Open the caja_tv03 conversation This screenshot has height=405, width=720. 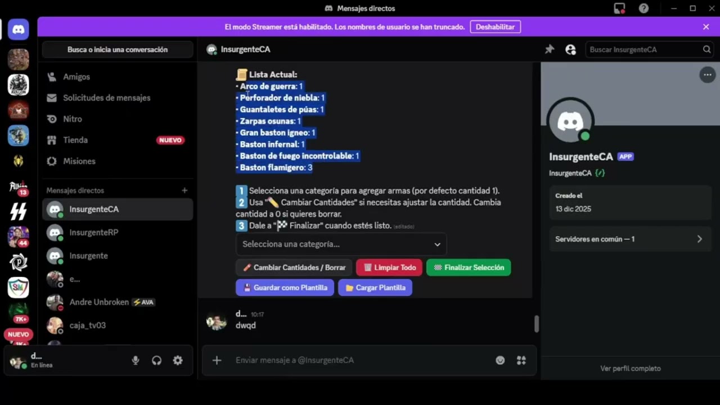click(x=117, y=325)
